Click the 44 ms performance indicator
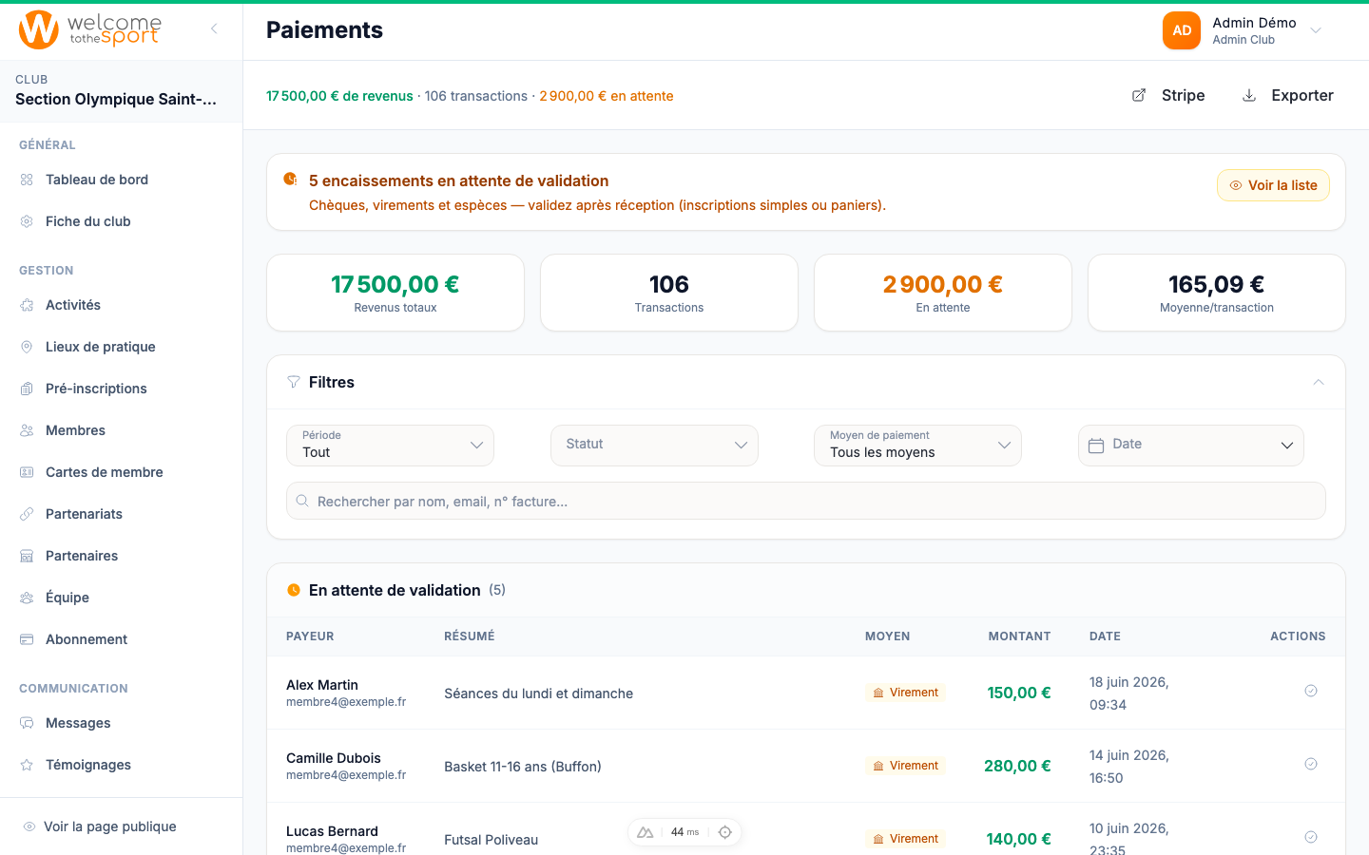 (x=684, y=832)
